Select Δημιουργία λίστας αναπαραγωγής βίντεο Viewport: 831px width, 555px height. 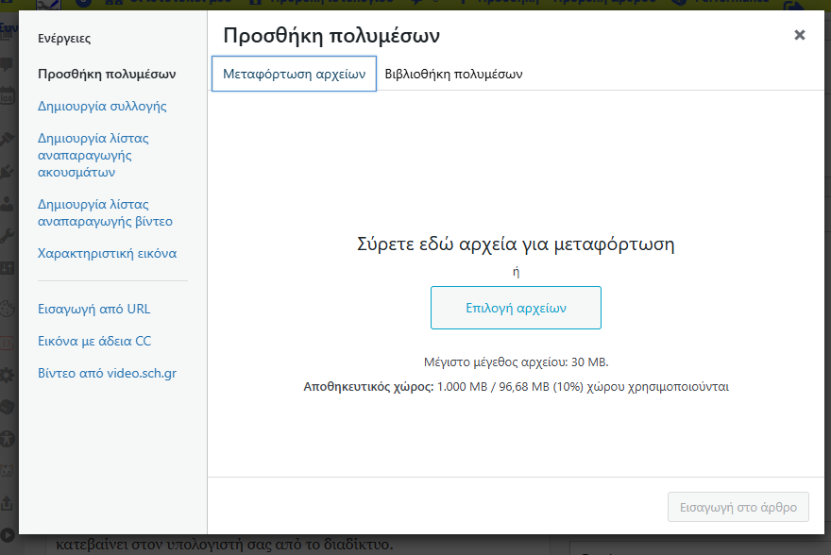(105, 212)
